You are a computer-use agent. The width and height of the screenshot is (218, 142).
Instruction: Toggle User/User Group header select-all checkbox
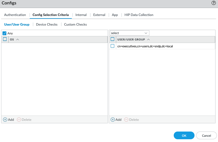click(113, 39)
